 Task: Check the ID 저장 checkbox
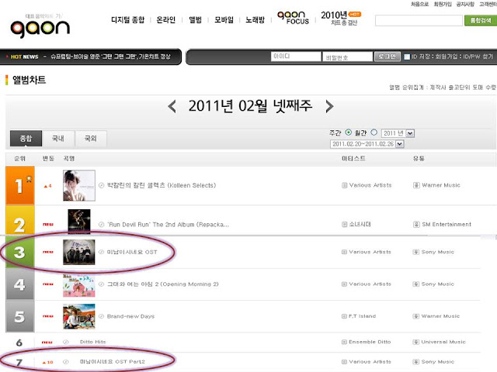coord(407,57)
